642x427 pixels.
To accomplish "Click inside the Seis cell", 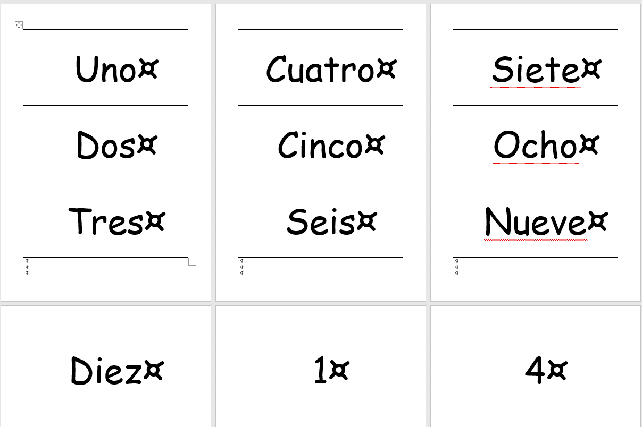I will pos(320,220).
